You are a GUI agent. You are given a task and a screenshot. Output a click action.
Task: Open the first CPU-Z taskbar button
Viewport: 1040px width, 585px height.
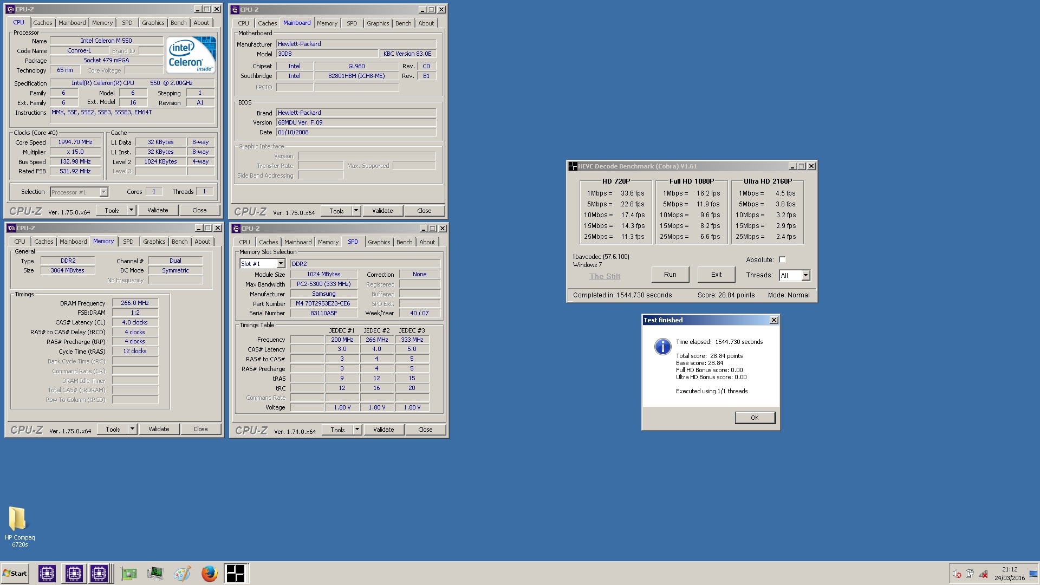point(47,573)
